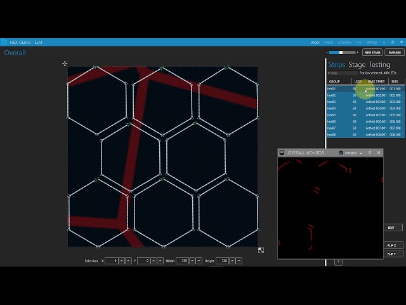Open the dropdown arrow below the monitor window
406x305 pixels.
point(338,262)
